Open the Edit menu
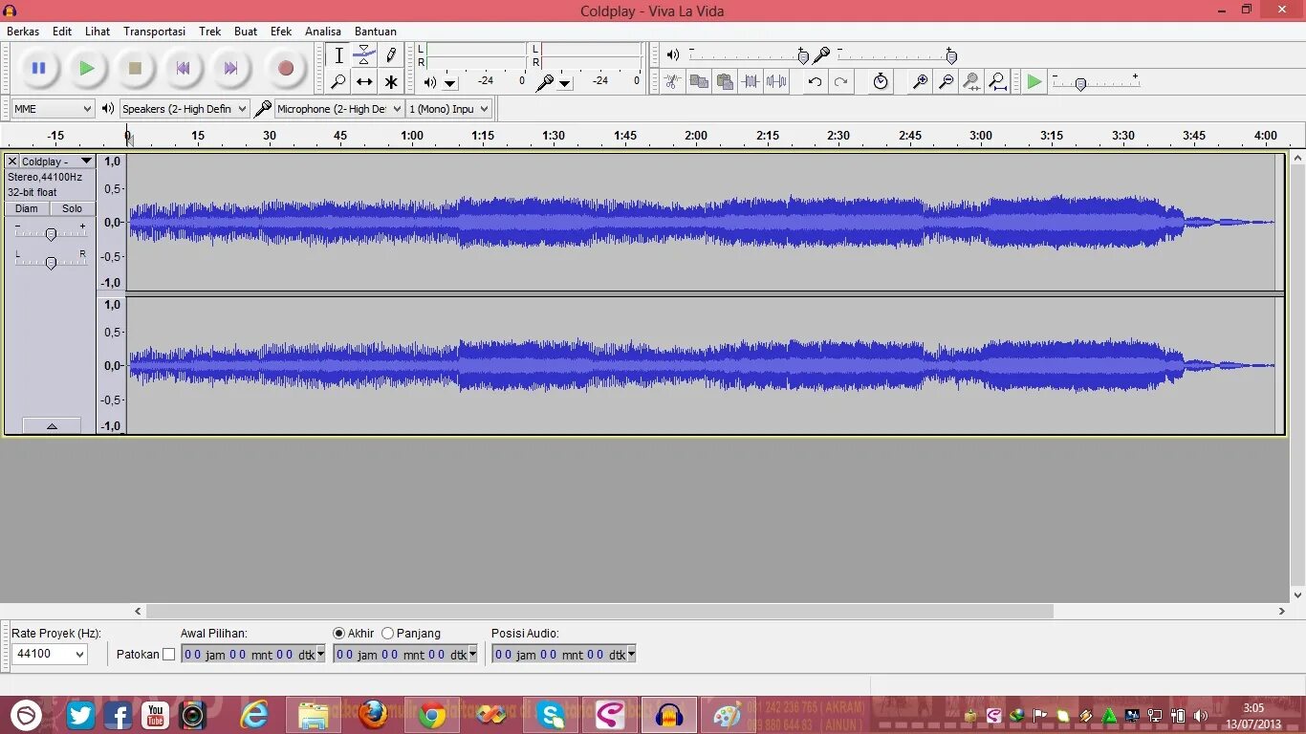The width and height of the screenshot is (1306, 734). (62, 32)
